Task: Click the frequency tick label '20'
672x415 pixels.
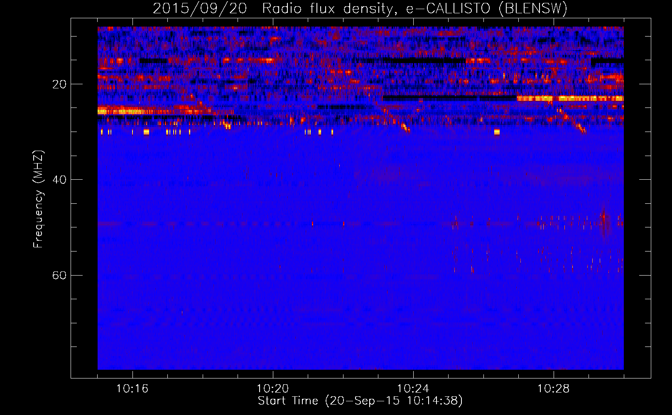Action: (59, 84)
